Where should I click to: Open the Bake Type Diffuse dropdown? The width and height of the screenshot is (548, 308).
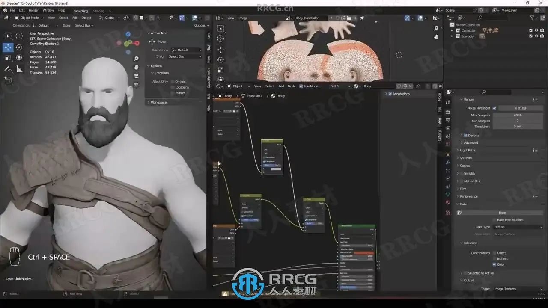point(518,227)
